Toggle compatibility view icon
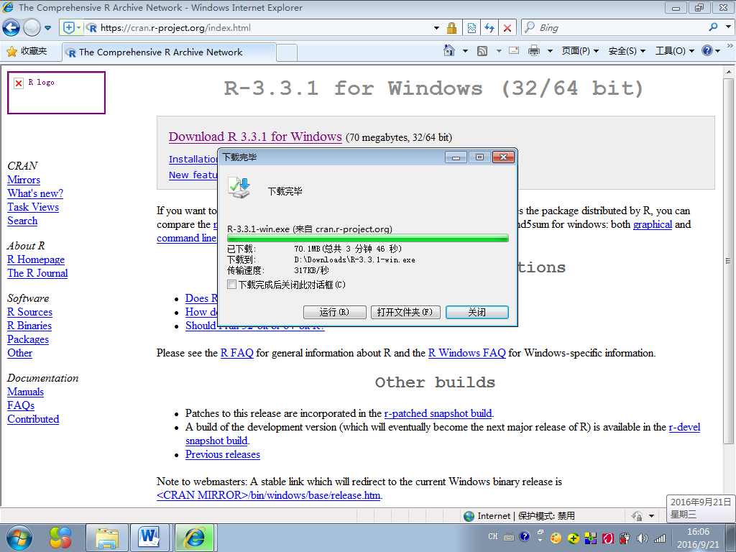The height and width of the screenshot is (552, 736). [x=471, y=28]
